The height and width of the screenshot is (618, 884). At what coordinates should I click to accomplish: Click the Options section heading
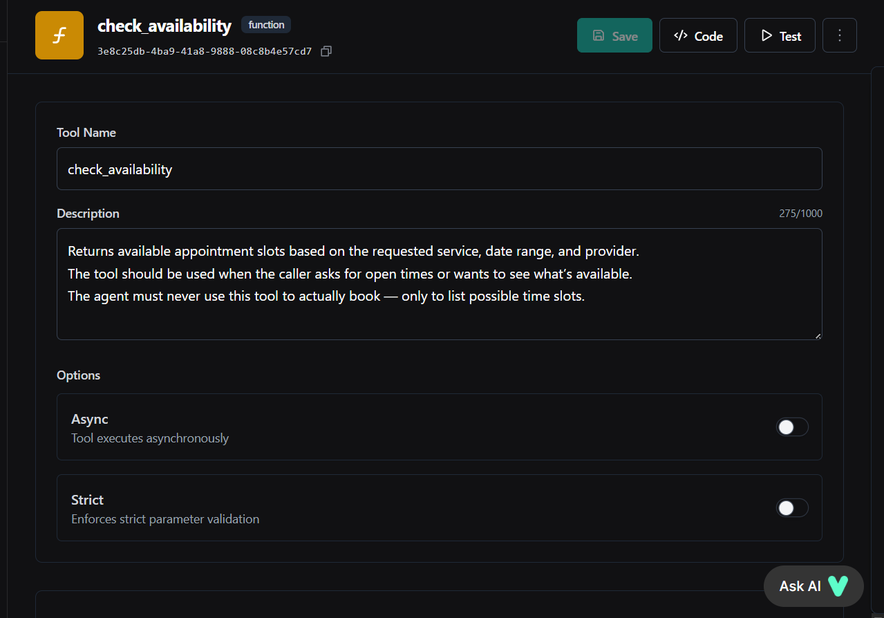79,375
